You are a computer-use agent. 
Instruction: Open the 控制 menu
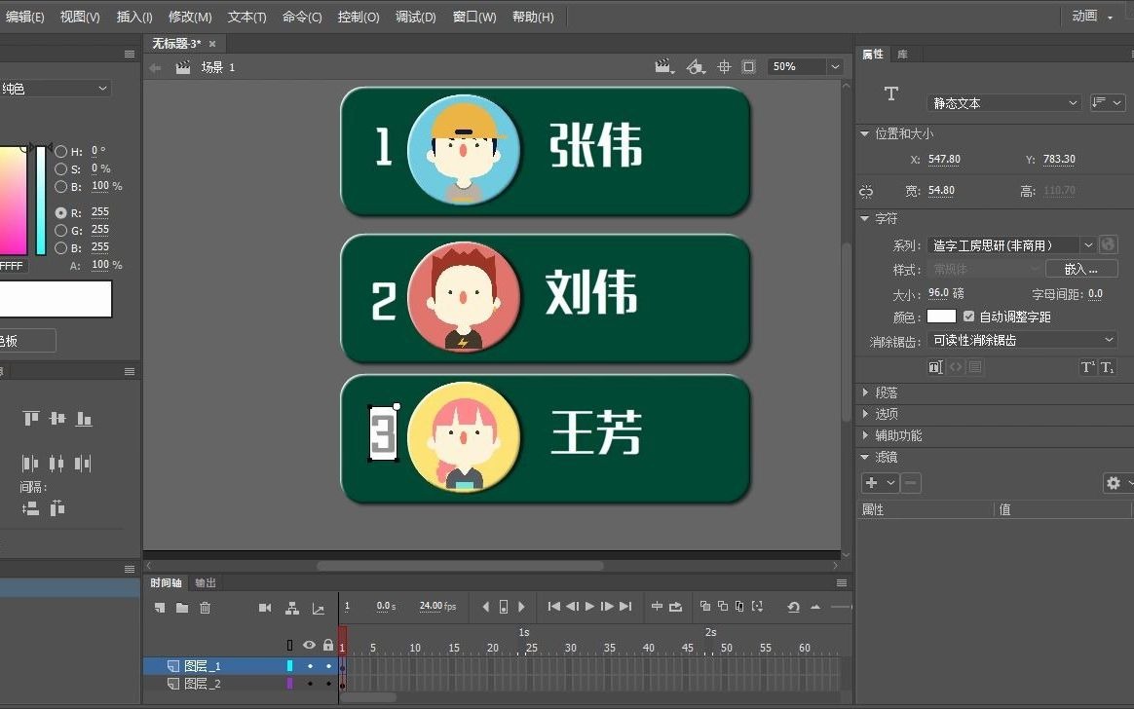click(x=359, y=17)
